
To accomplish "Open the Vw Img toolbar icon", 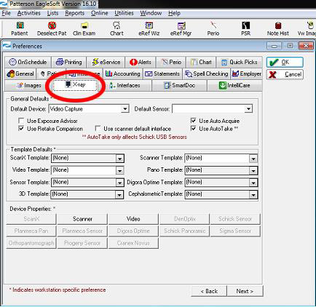I will (307, 29).
